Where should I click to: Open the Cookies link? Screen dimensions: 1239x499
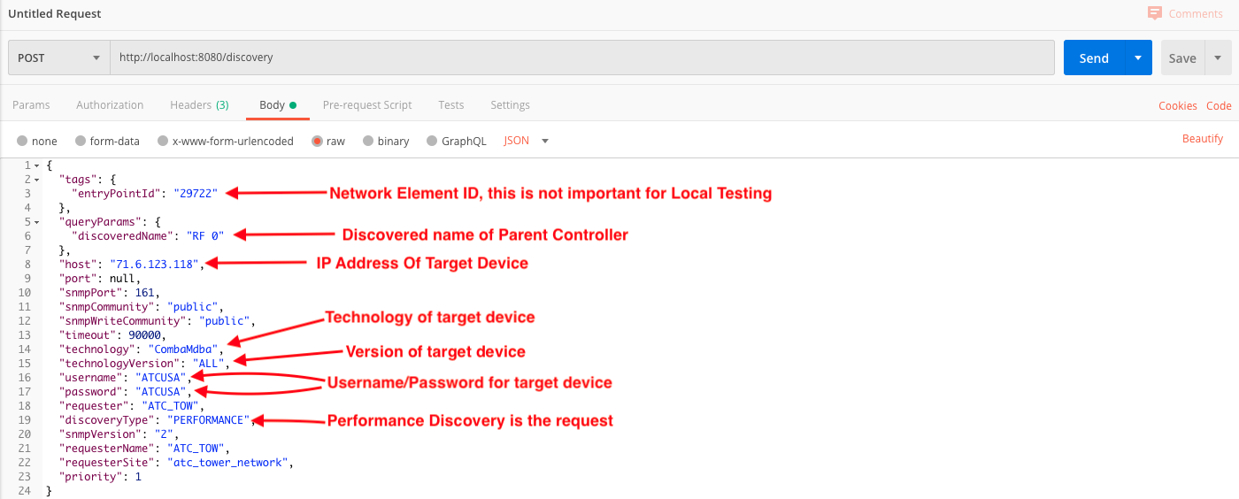[1178, 106]
